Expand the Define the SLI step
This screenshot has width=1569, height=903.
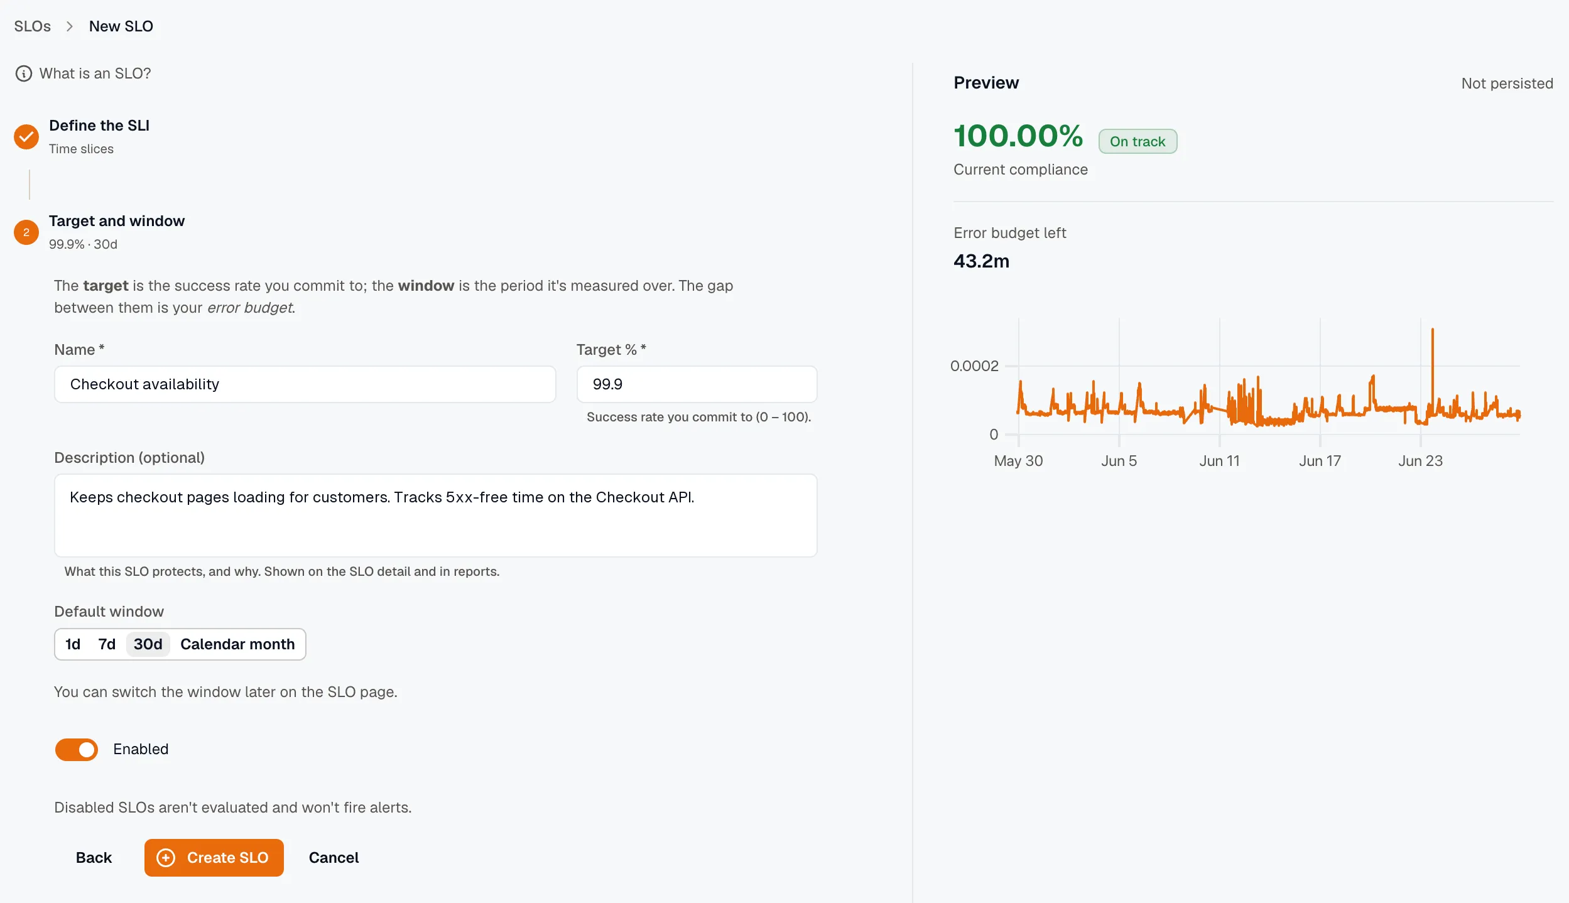pyautogui.click(x=99, y=126)
